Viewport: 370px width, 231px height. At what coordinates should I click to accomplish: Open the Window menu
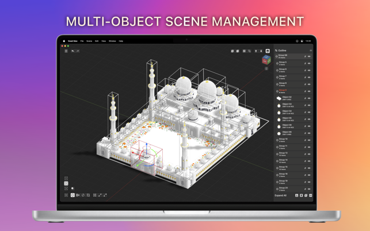(x=112, y=41)
